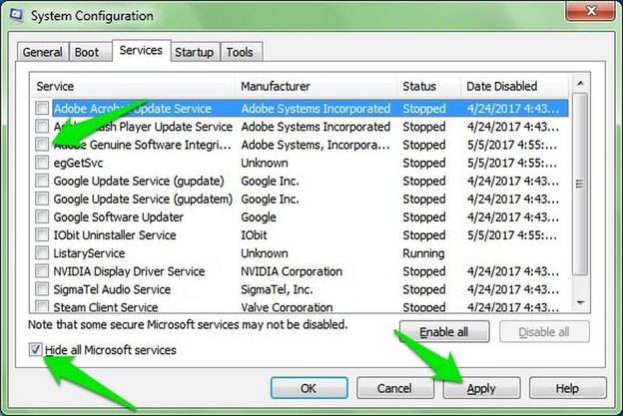Select the Startup tab
This screenshot has height=416, width=623.
tap(195, 52)
